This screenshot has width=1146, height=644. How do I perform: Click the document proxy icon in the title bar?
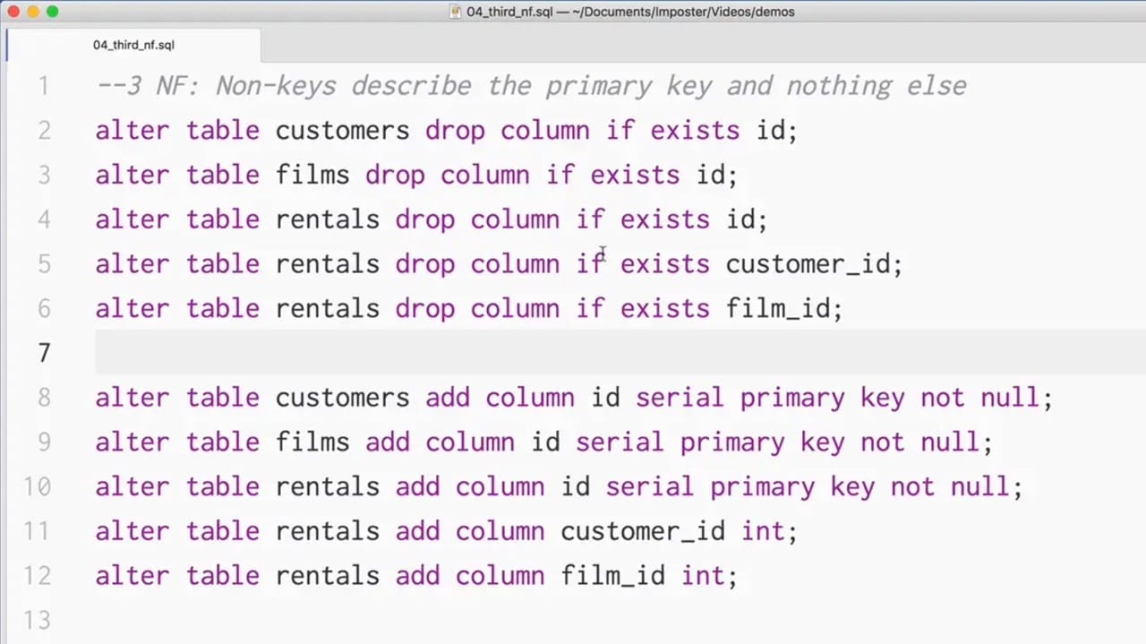[455, 12]
